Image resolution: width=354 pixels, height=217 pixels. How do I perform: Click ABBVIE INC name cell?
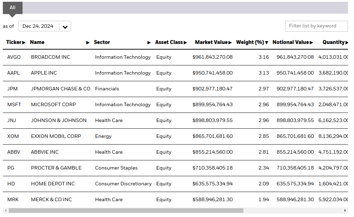pyautogui.click(x=45, y=152)
